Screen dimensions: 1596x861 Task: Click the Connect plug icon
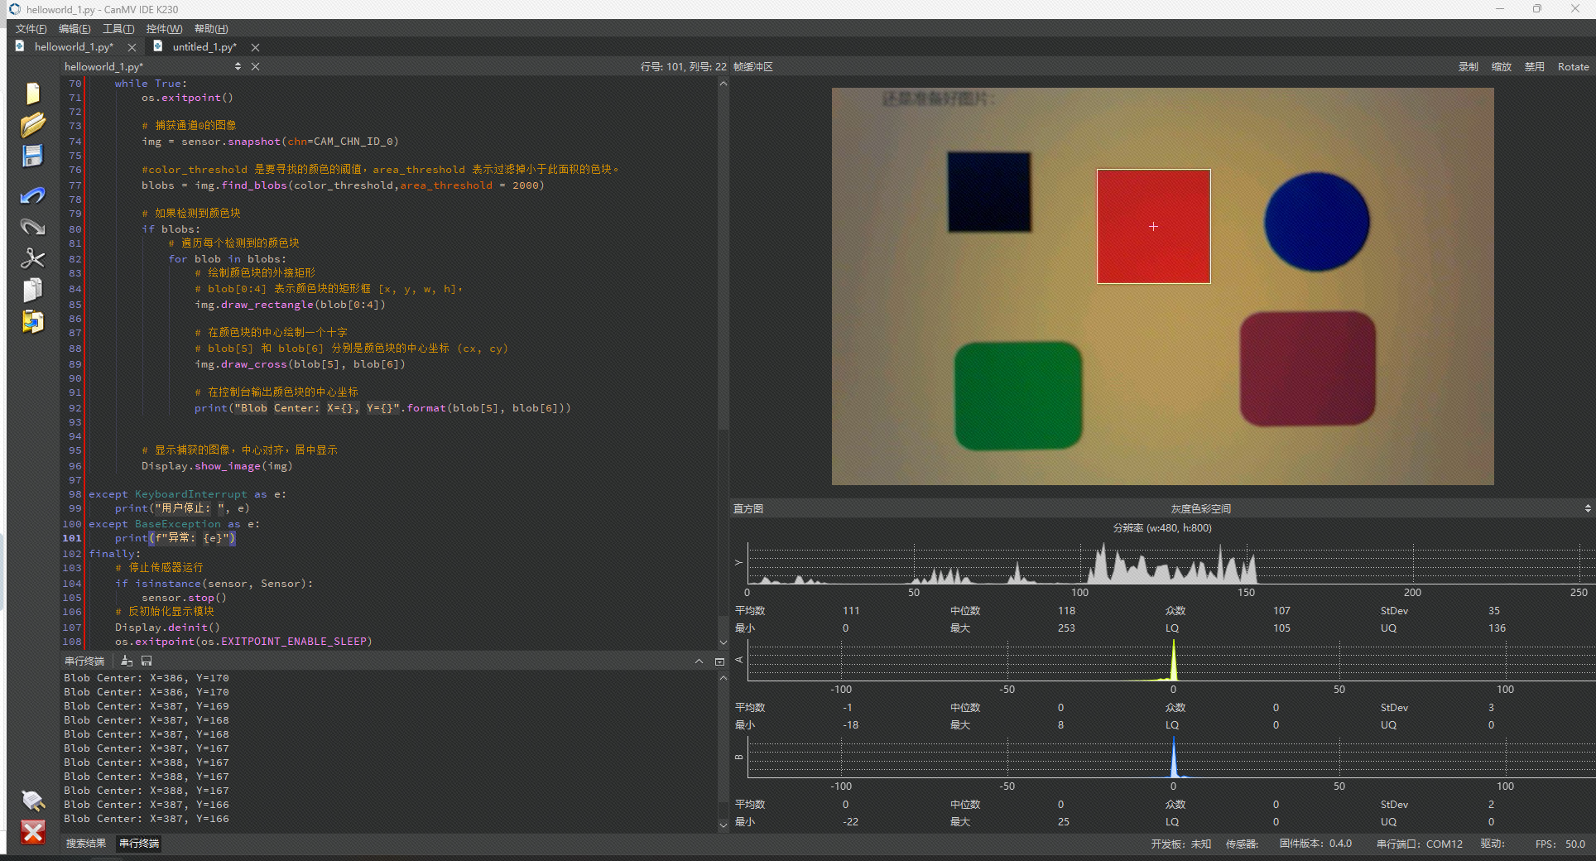pyautogui.click(x=33, y=800)
